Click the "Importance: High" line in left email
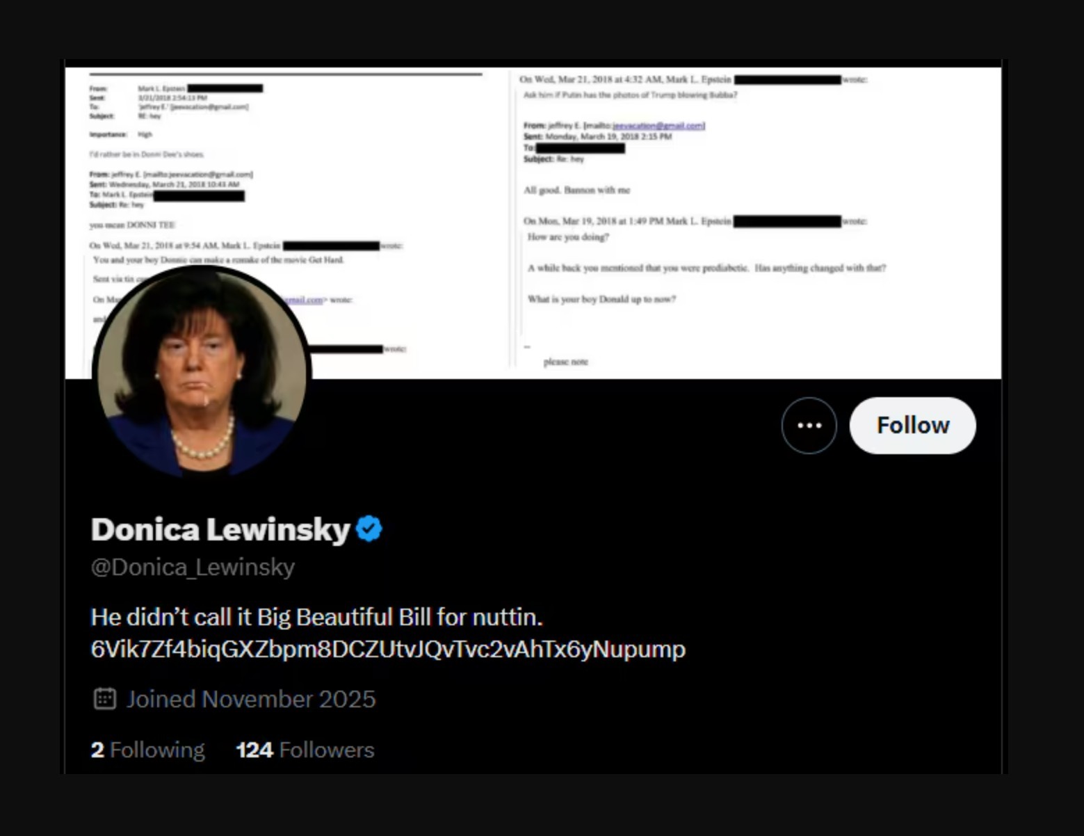Screen dimensions: 1084x836 pos(120,134)
